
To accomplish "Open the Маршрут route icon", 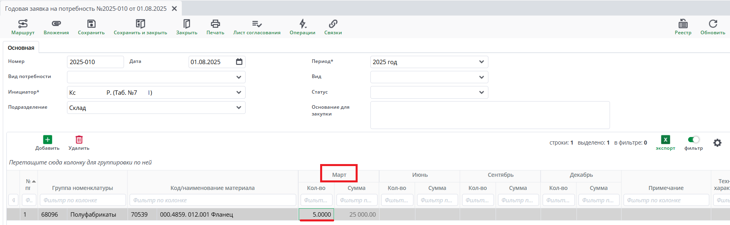I will tap(23, 24).
